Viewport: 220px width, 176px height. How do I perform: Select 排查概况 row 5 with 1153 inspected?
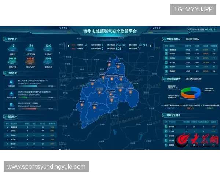coord(190,54)
